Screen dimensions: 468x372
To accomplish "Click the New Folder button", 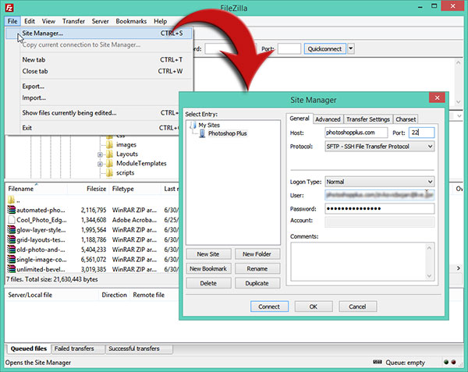I will (257, 254).
